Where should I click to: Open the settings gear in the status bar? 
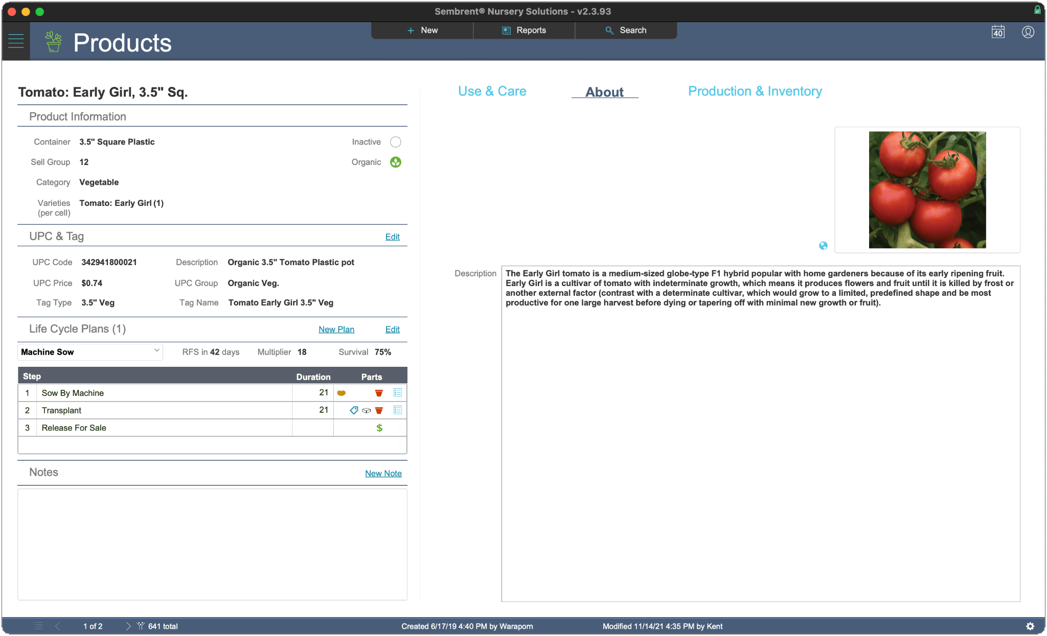(1030, 626)
